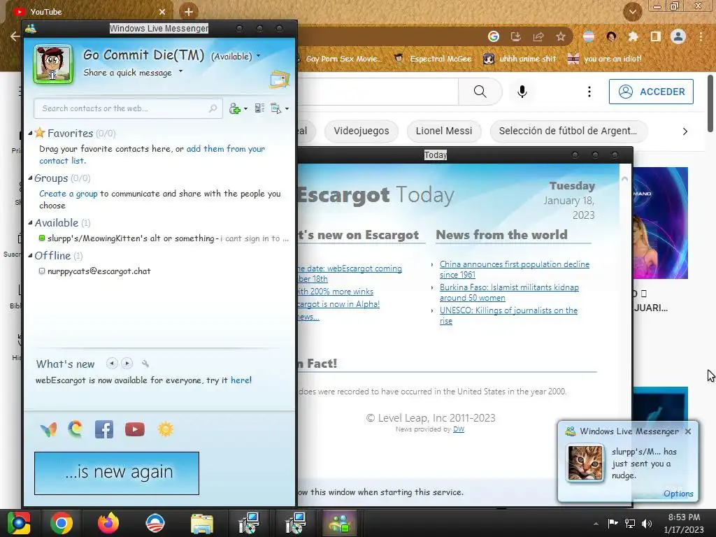
Task: Open Burkina Faso militants news link
Action: [509, 292]
